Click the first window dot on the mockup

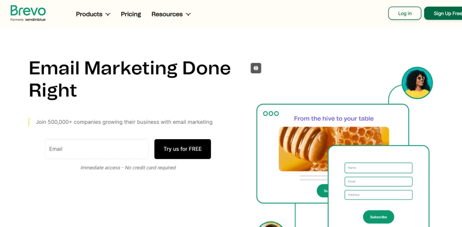click(266, 113)
